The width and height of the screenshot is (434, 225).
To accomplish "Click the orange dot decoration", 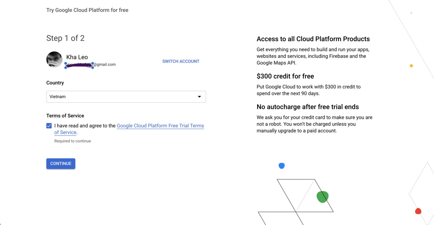I will [x=411, y=66].
